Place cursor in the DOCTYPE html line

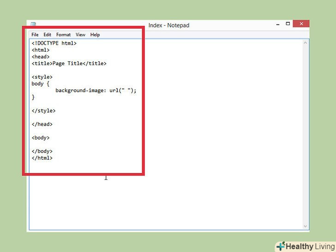click(54, 43)
